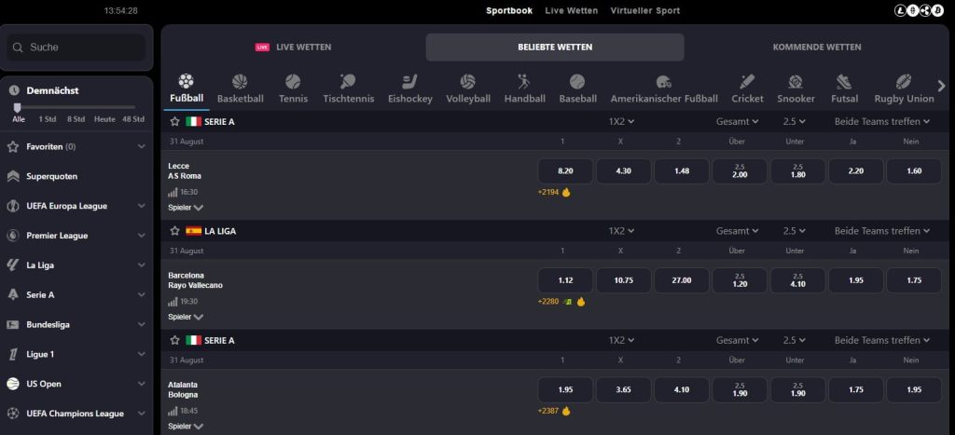Open Sportbook in top navigation
This screenshot has height=435, width=955.
point(509,10)
